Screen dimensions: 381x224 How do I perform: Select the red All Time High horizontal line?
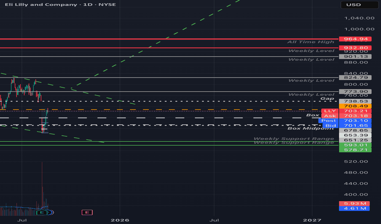[x=169, y=39]
